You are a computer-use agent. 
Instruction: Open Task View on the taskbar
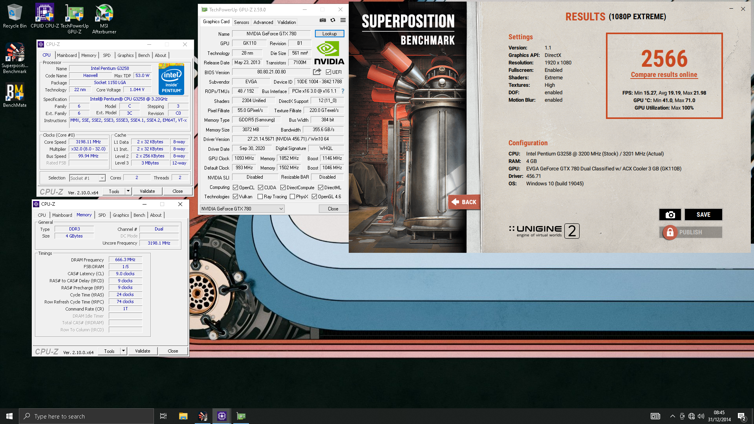coord(163,416)
